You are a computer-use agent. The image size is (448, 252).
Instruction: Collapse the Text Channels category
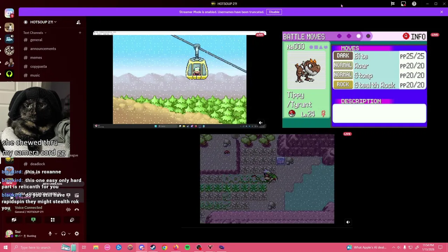35,33
